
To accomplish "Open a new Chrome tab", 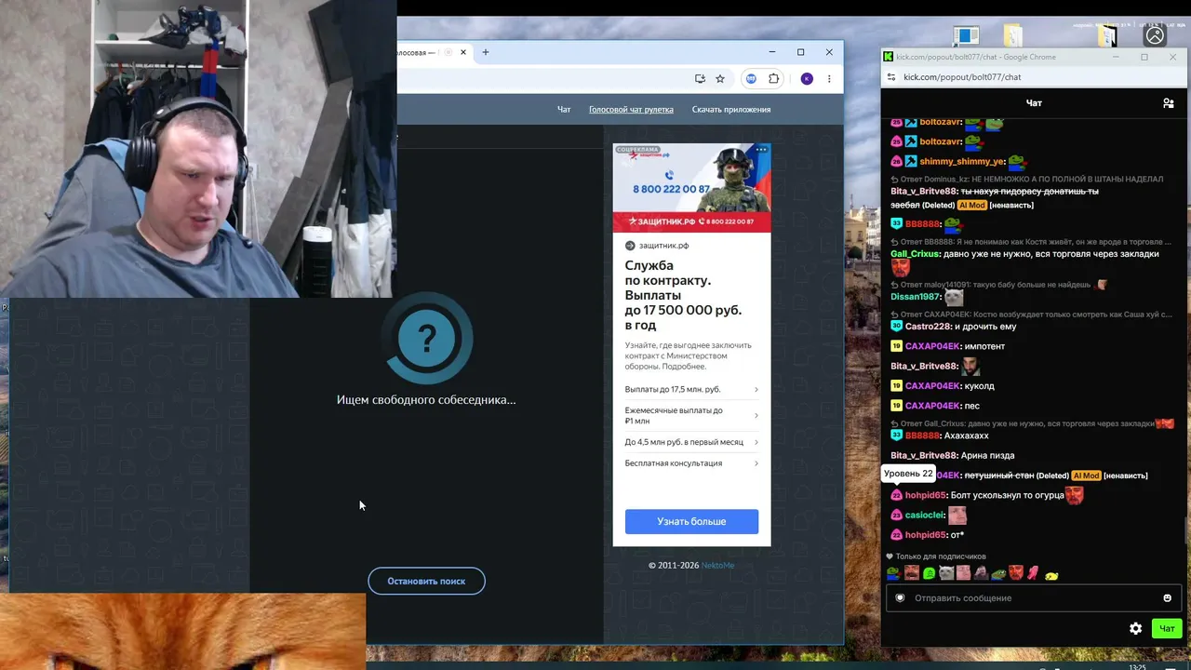I will 485,52.
